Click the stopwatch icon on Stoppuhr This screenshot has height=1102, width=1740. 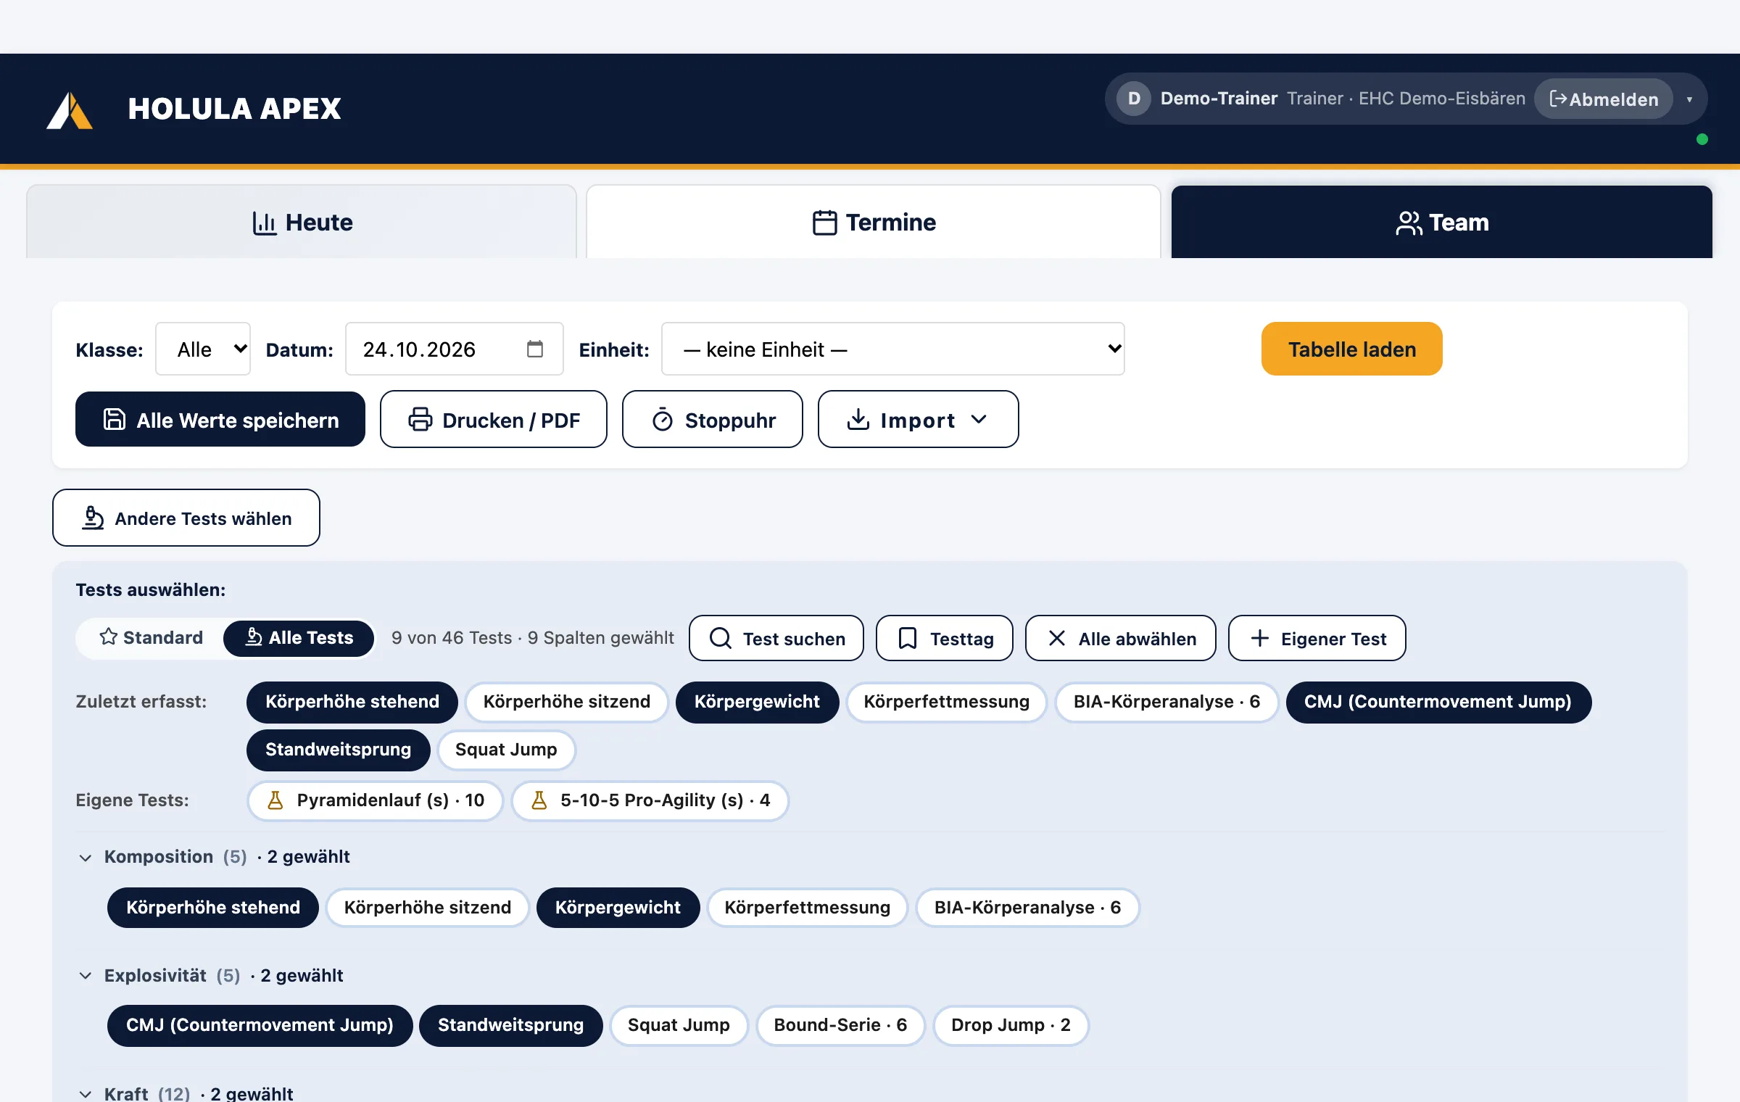click(x=663, y=420)
